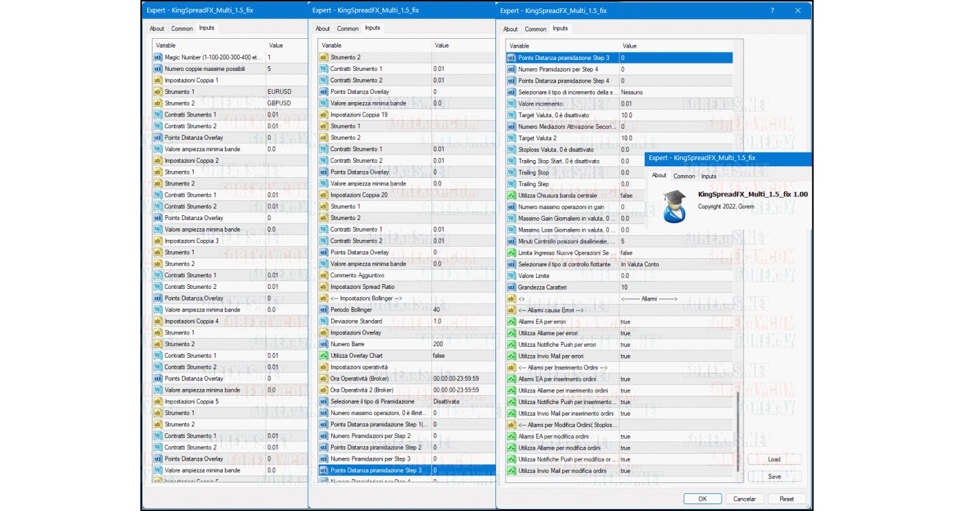954x511 pixels.
Task: Click the Deviazione Standard row icon
Action: click(x=324, y=322)
